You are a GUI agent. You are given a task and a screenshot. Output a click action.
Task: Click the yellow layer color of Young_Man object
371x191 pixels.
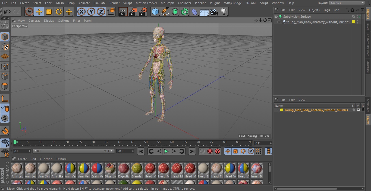(354, 22)
